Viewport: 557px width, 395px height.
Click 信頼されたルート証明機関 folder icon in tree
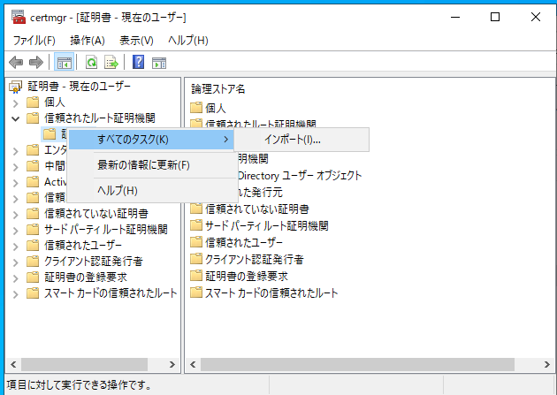point(33,118)
